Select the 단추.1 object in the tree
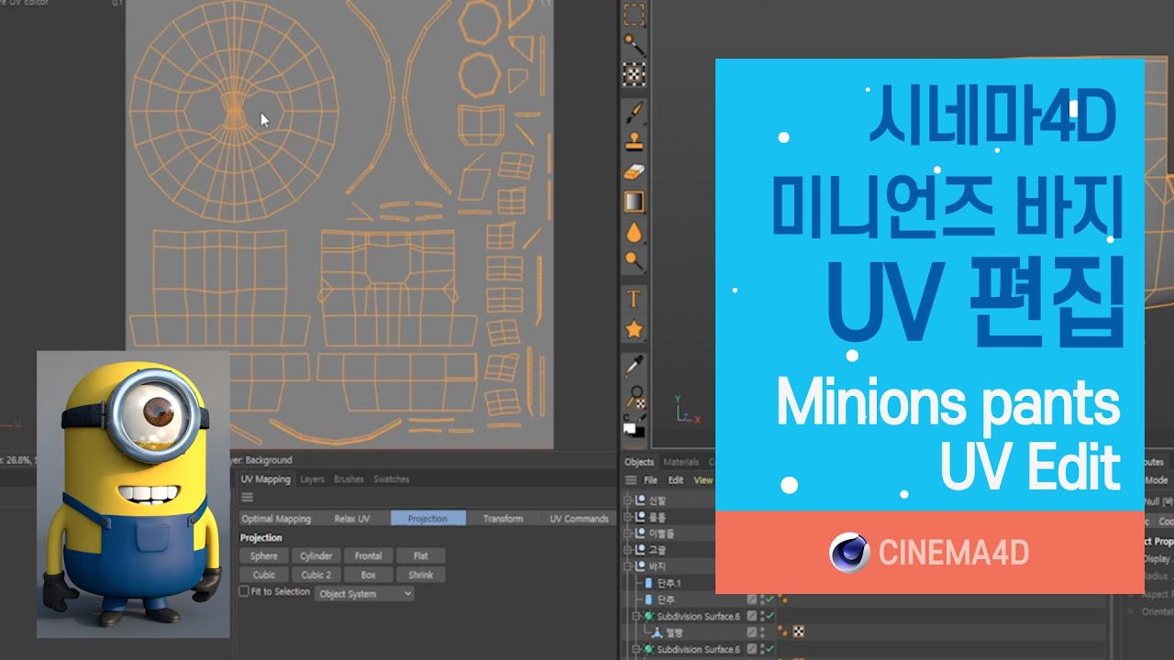 (x=670, y=583)
